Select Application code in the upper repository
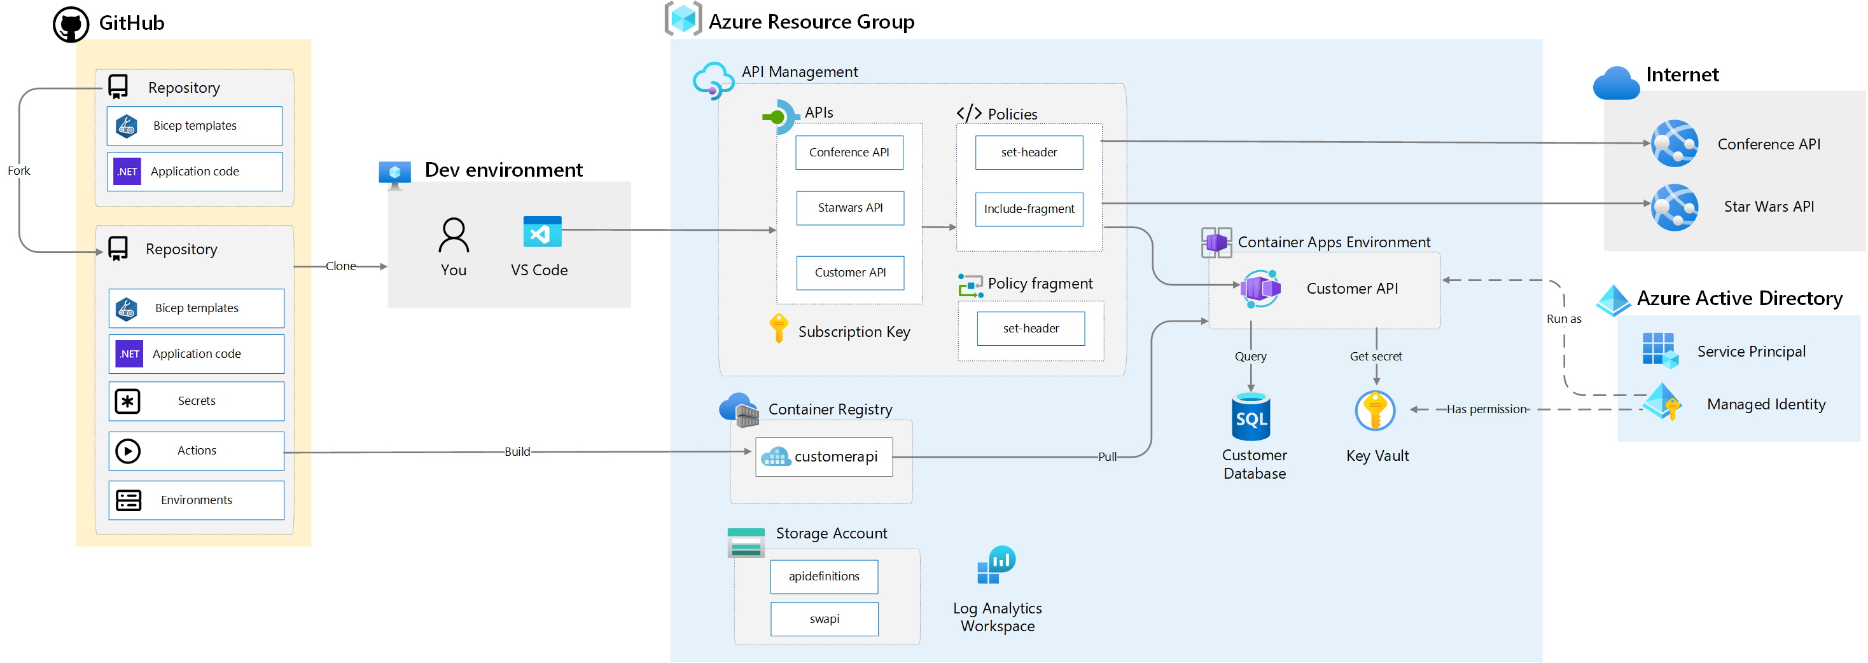This screenshot has height=663, width=1868. coord(194,172)
